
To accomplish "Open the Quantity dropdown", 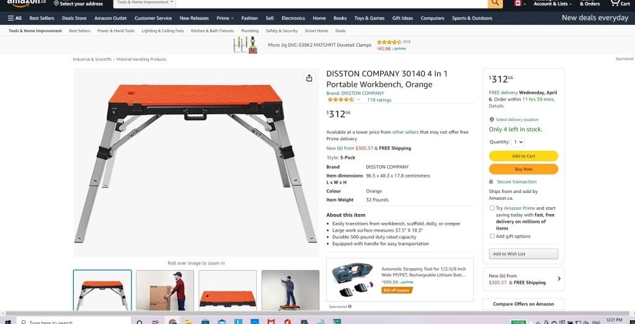I will (518, 142).
